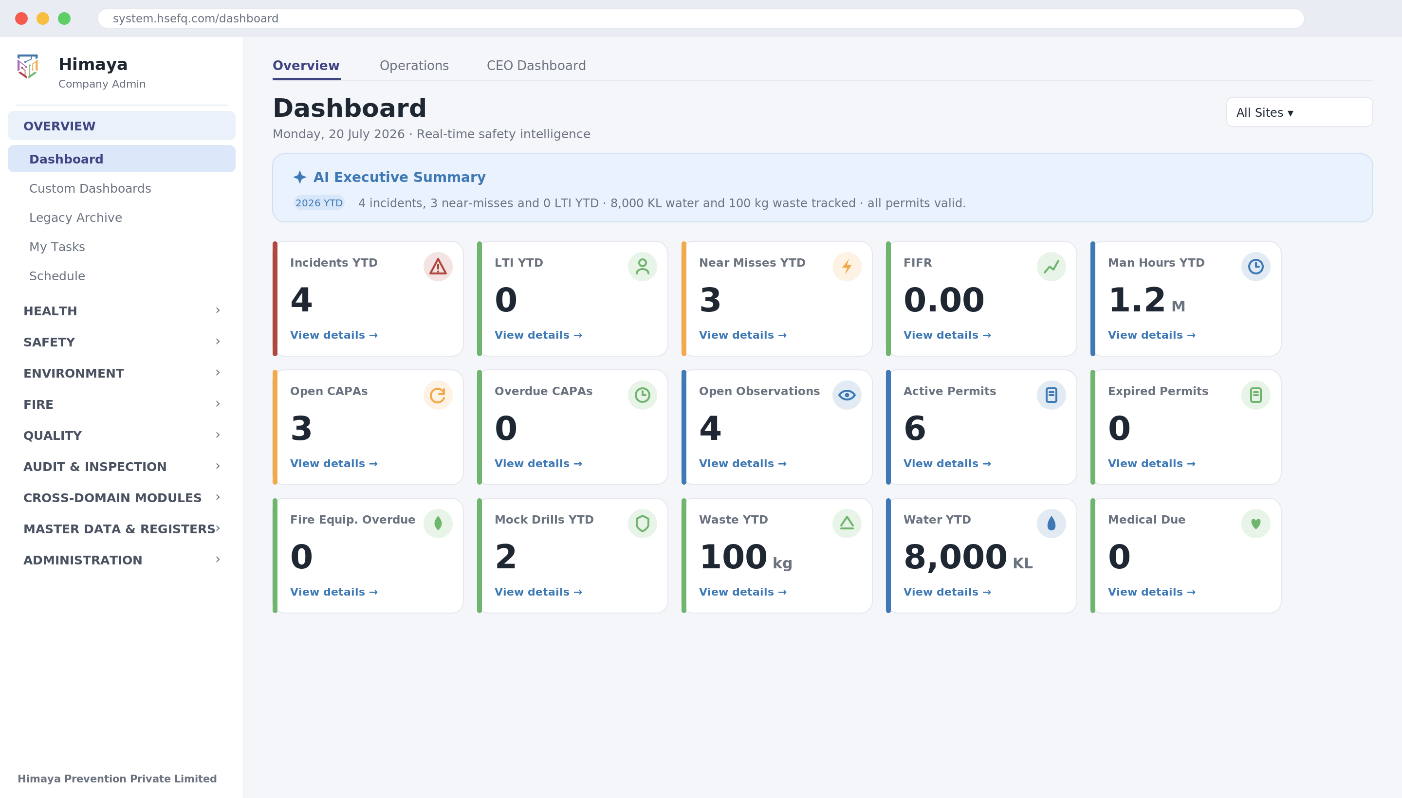This screenshot has width=1402, height=798.
Task: Click the Himaya Prevention Private Limited footer text
Action: click(117, 779)
